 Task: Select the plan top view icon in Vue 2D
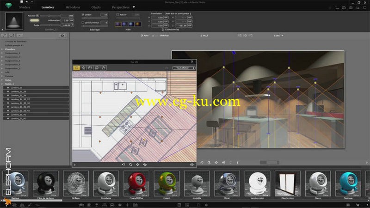coord(76,68)
